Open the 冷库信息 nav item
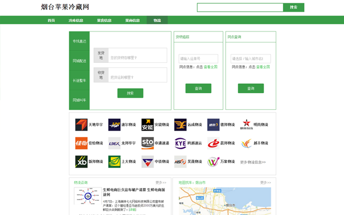Screen dimensions: 344x215 tap(76, 20)
